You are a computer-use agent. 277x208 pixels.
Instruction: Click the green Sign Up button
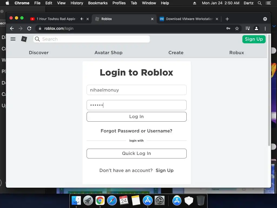pyautogui.click(x=254, y=39)
